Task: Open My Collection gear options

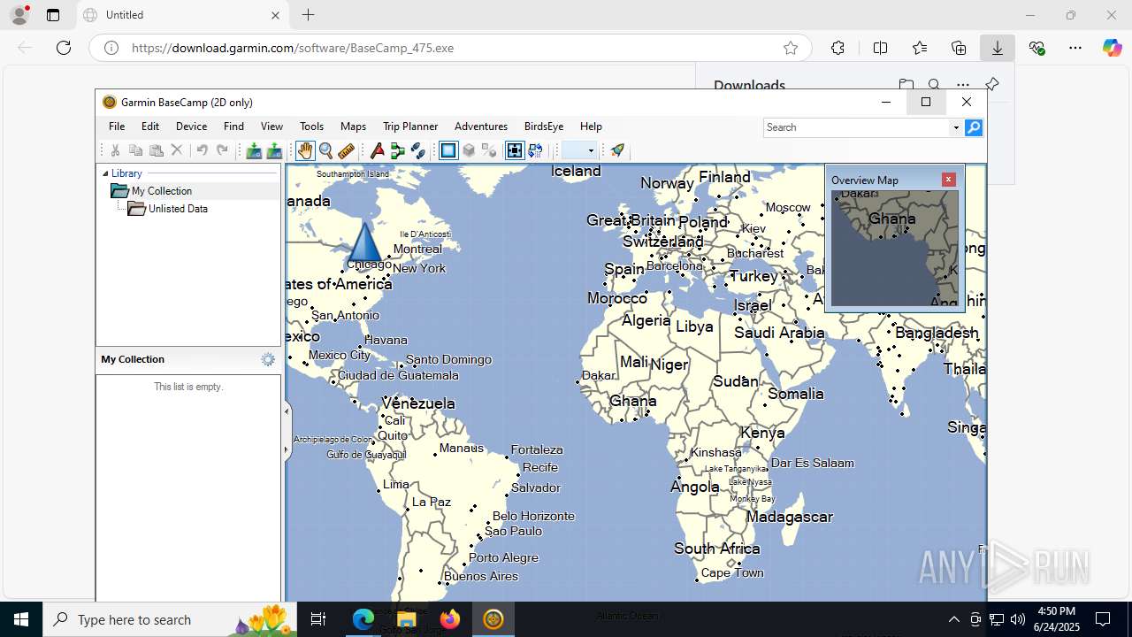Action: [x=268, y=359]
